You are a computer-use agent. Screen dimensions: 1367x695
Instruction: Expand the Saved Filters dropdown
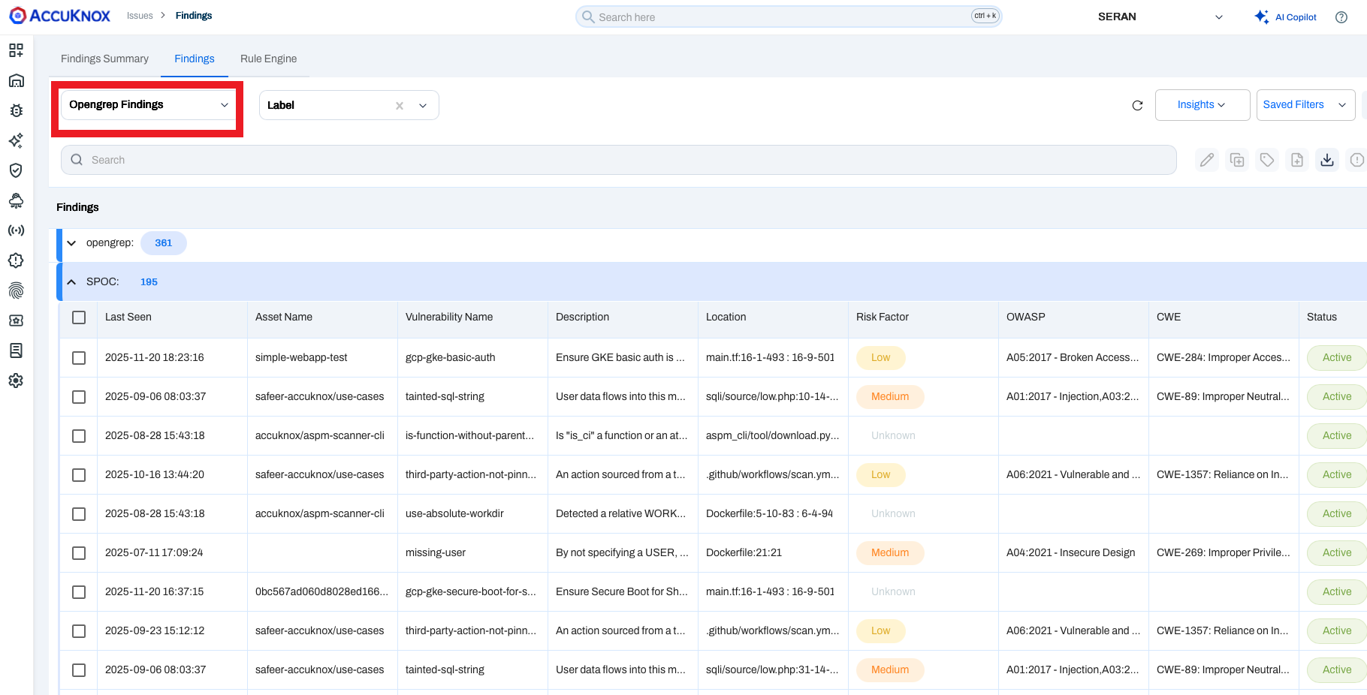point(1305,105)
